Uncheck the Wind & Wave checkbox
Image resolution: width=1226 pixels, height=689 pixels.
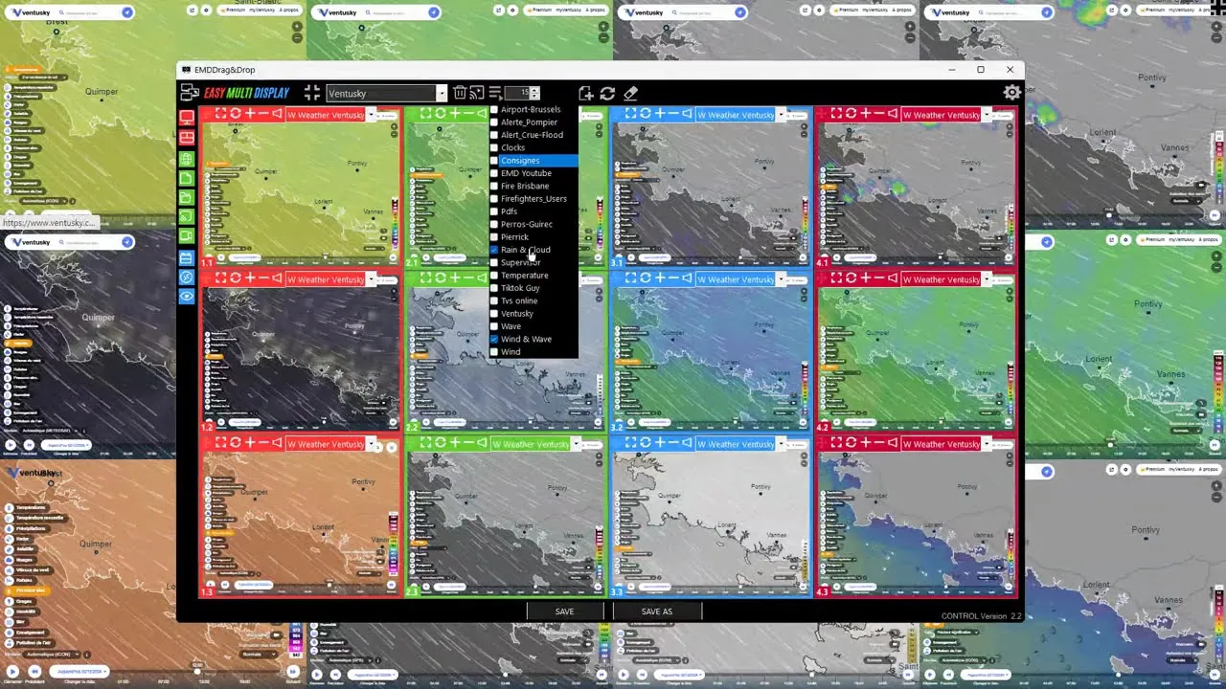(494, 339)
